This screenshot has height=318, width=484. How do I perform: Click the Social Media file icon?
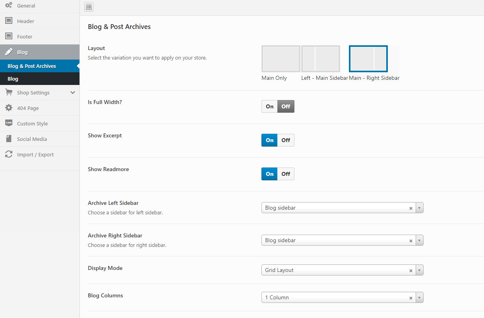[9, 139]
